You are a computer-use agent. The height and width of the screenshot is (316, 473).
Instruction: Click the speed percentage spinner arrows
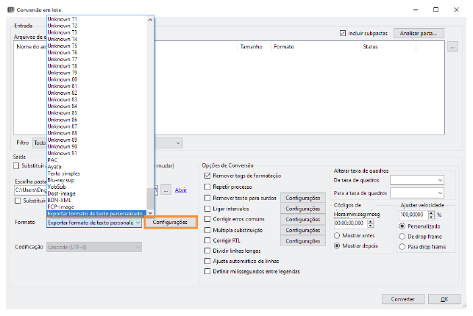(432, 215)
